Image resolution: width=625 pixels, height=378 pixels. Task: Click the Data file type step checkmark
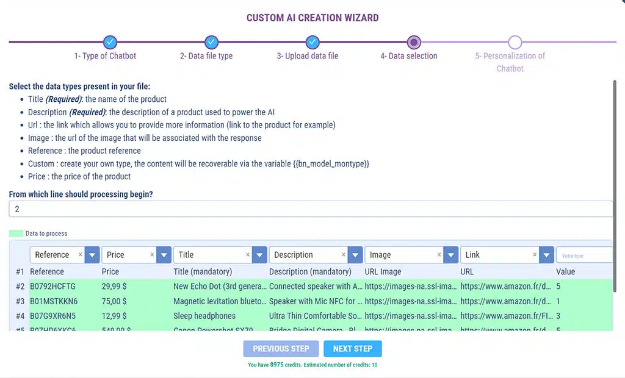(211, 42)
